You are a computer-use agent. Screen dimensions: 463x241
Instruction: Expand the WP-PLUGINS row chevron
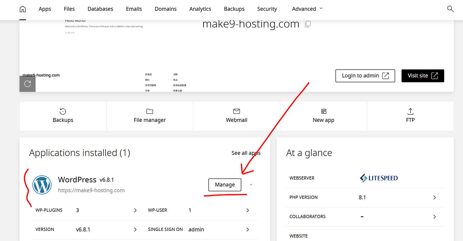(135, 210)
